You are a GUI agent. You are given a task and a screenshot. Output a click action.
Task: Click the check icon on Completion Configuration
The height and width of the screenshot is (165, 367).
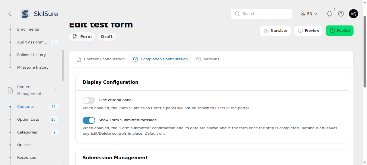136,59
